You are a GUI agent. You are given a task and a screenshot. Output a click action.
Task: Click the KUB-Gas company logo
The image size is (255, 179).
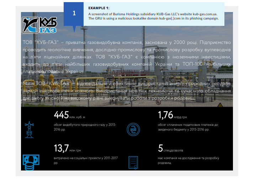tap(39, 25)
